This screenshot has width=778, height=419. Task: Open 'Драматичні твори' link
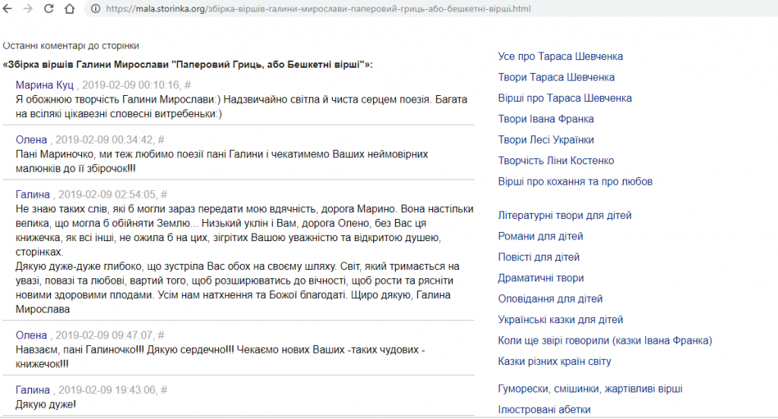pos(541,278)
